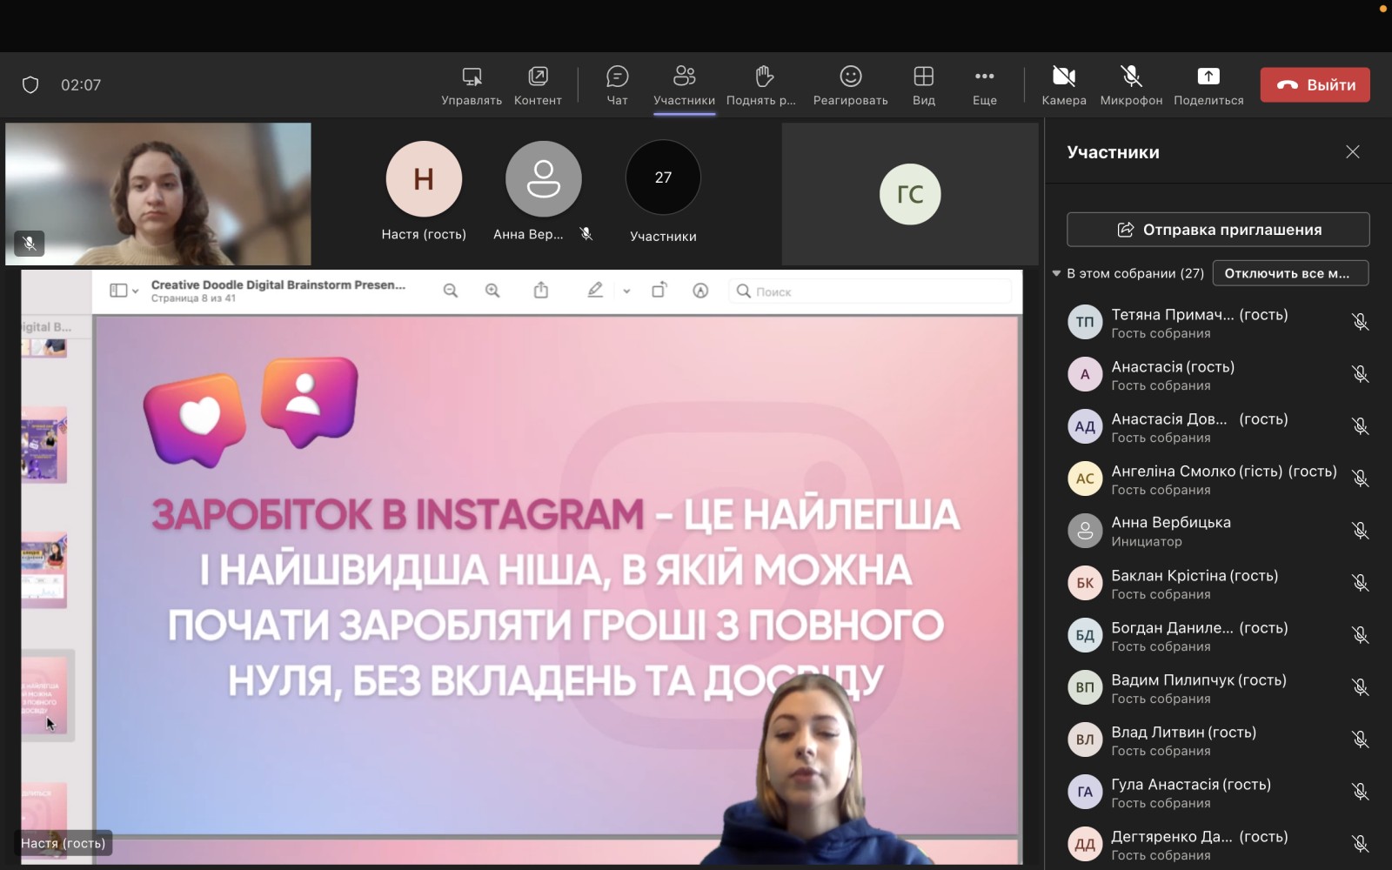Toggle microphone for Дегтяренко Да...

coord(1361,844)
